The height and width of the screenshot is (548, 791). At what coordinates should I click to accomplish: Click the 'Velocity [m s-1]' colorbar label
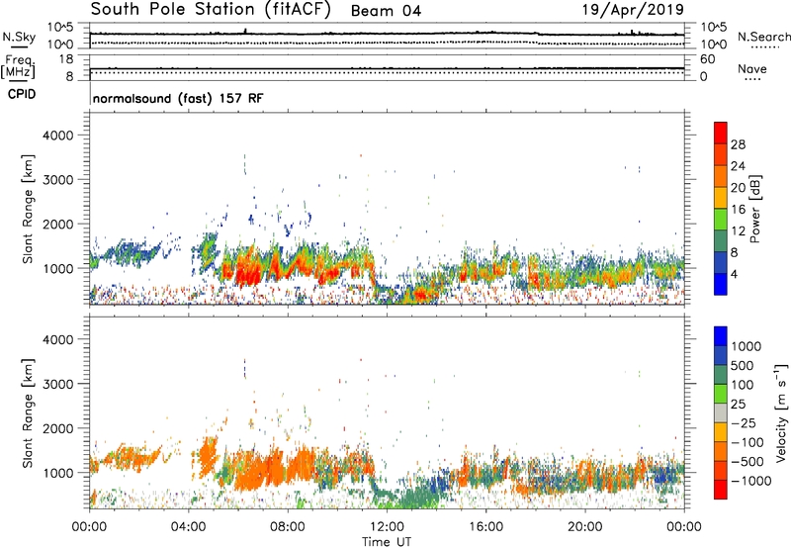pyautogui.click(x=781, y=412)
